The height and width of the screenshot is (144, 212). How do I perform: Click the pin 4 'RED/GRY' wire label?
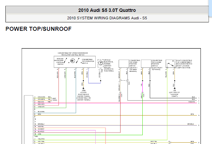coord(41,104)
